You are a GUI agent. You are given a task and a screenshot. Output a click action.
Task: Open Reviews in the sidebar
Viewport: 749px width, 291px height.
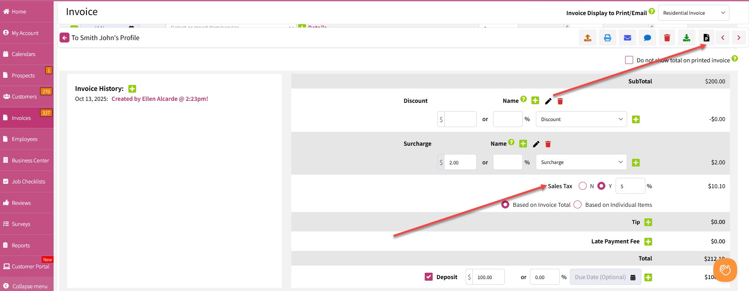point(27,203)
